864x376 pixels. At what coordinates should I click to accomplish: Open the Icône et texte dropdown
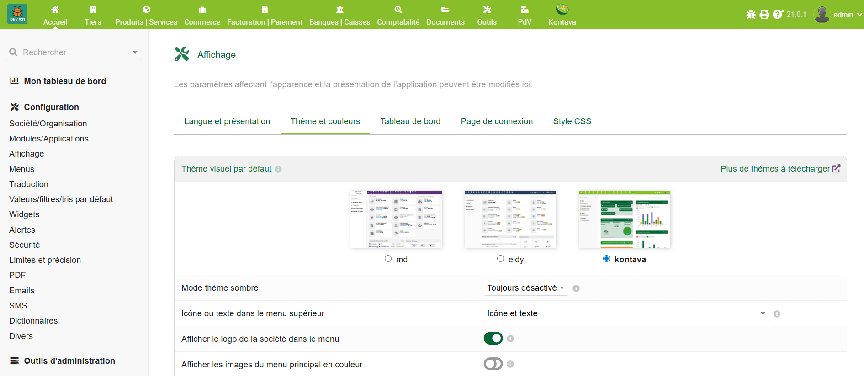[x=626, y=313]
